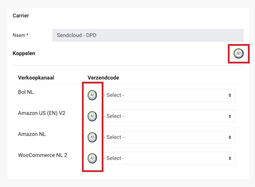Click the Verzendcode column header

pyautogui.click(x=103, y=78)
